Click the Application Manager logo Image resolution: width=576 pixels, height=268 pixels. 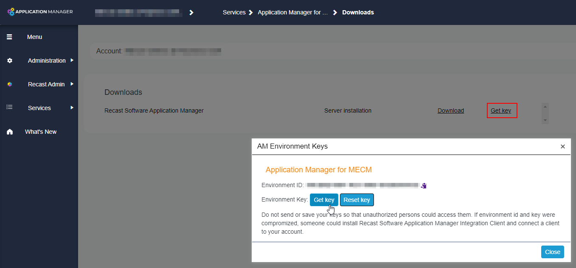click(40, 12)
